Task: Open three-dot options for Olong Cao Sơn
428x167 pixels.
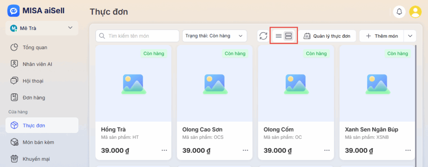Action: 245,150
